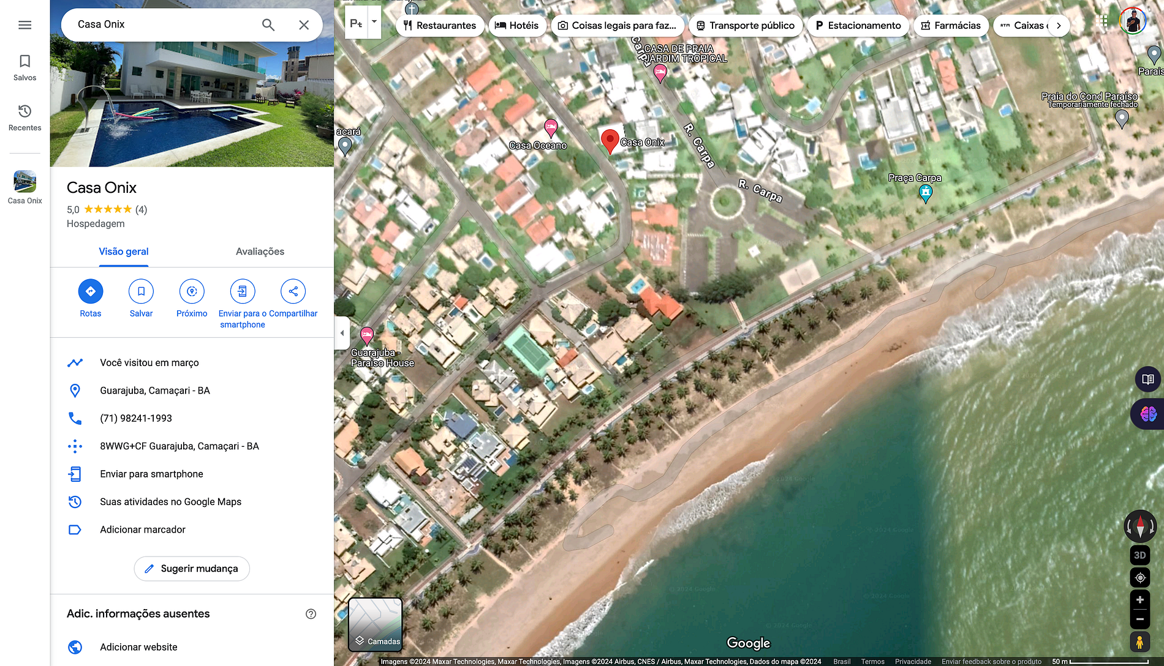Search nearby with Próximo icon
Image resolution: width=1164 pixels, height=666 pixels.
tap(192, 291)
